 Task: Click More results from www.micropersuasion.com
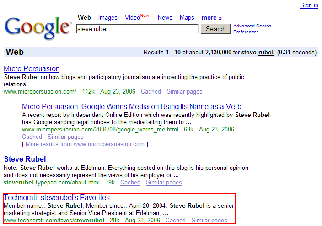[x=85, y=144]
